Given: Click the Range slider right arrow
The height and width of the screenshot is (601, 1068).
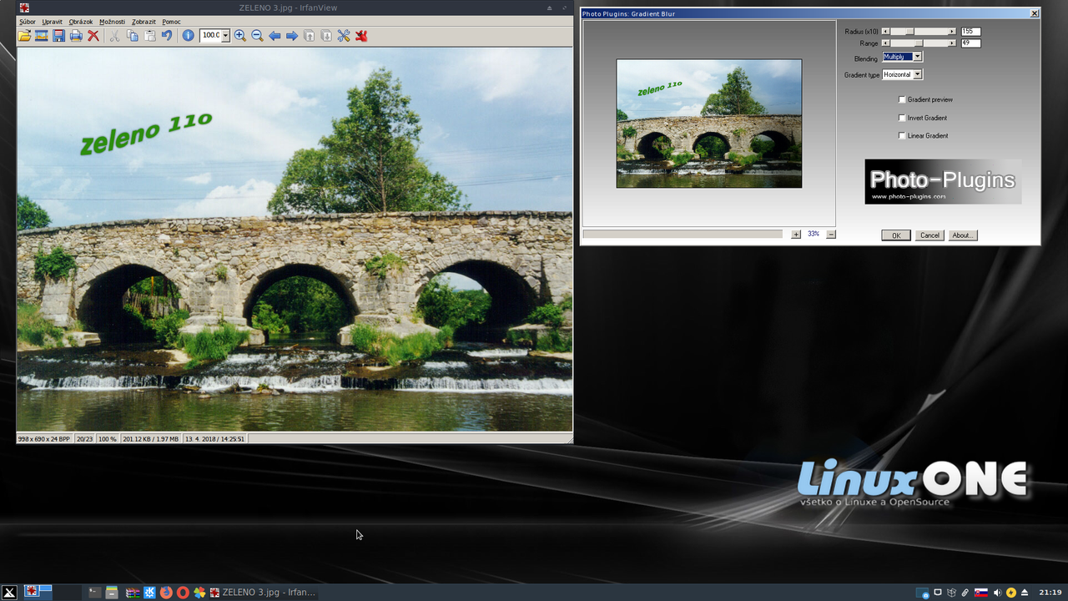Looking at the screenshot, I should [x=952, y=43].
